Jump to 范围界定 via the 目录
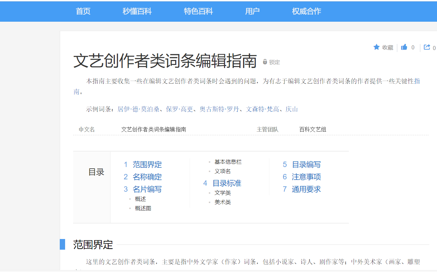Screen dimensions: 437x272 tap(147, 164)
